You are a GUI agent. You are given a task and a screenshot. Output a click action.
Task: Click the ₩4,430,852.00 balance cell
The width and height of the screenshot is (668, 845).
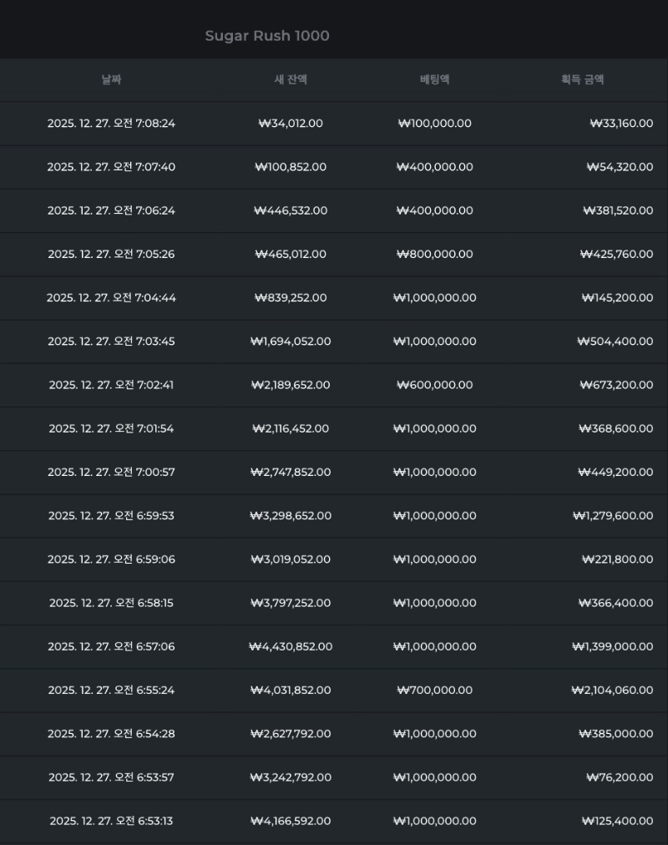point(291,646)
